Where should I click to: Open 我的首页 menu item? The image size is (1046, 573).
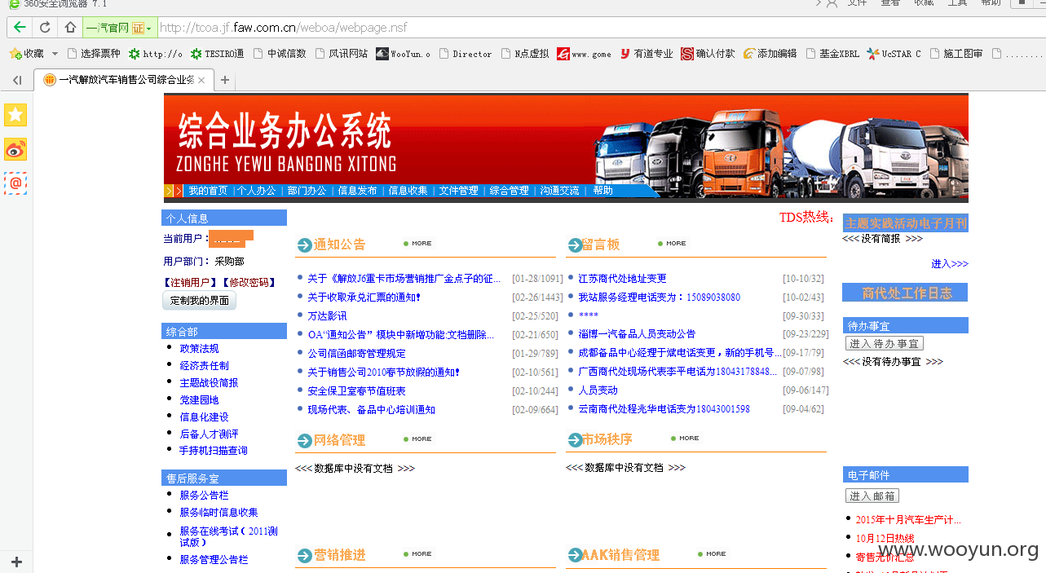click(208, 191)
